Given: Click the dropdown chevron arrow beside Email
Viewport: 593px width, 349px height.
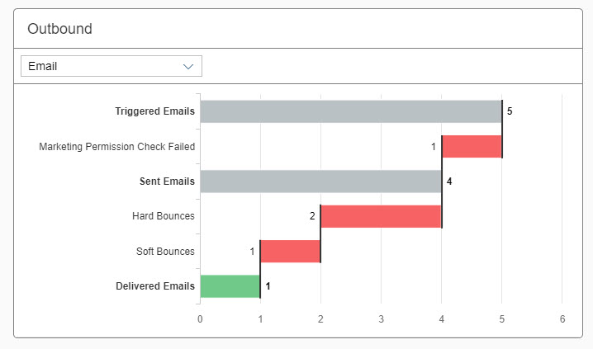Looking at the screenshot, I should [x=188, y=66].
